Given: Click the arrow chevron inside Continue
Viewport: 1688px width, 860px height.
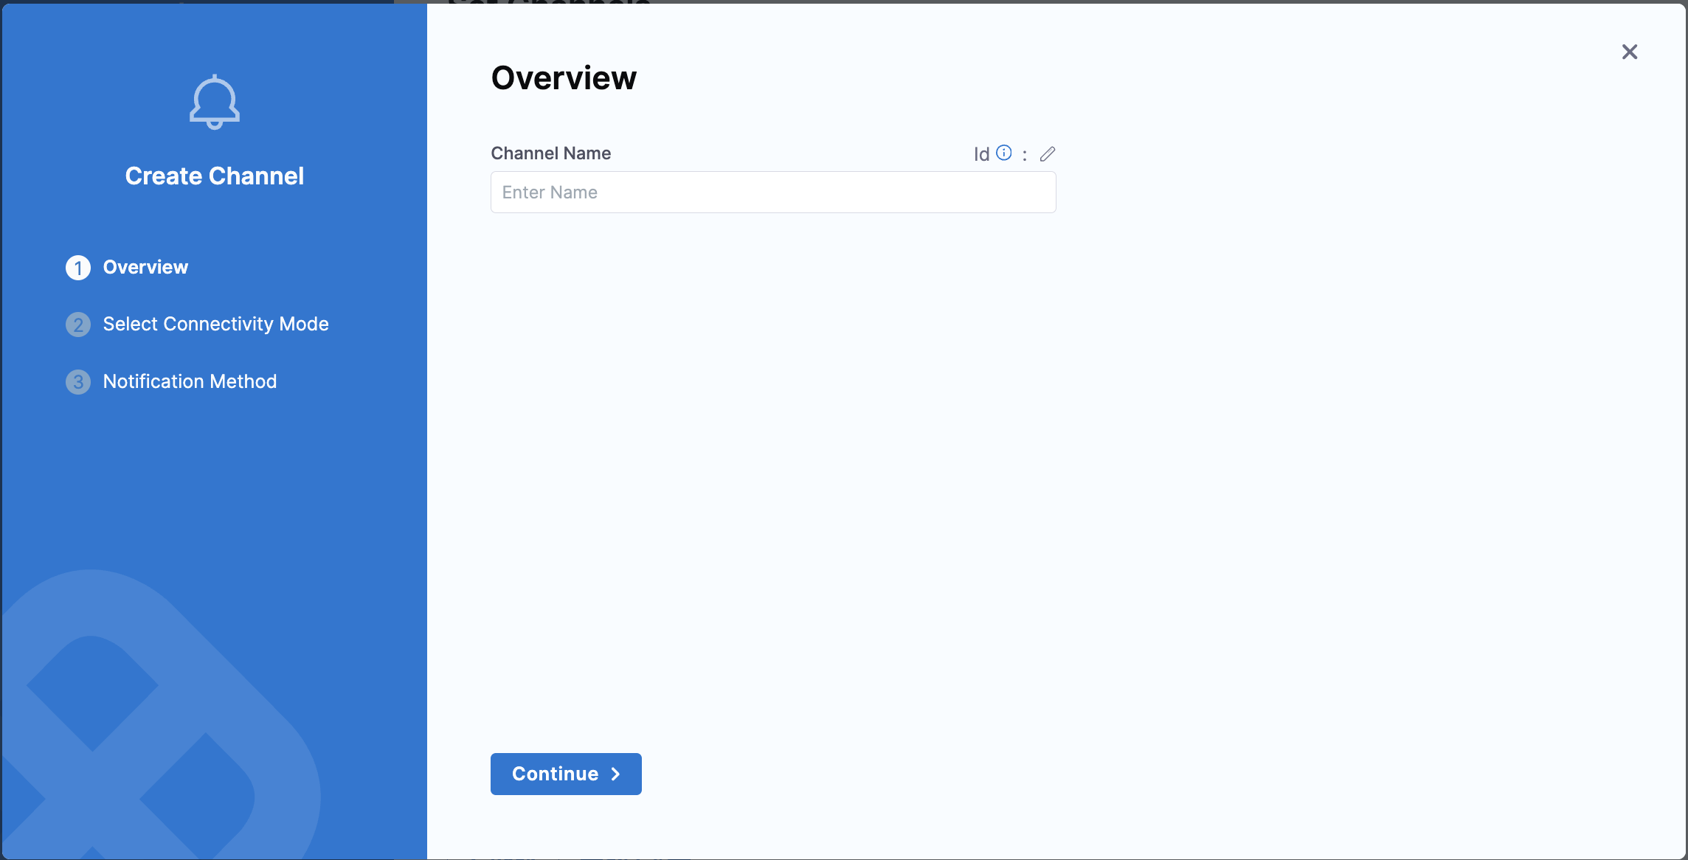Looking at the screenshot, I should tap(615, 774).
